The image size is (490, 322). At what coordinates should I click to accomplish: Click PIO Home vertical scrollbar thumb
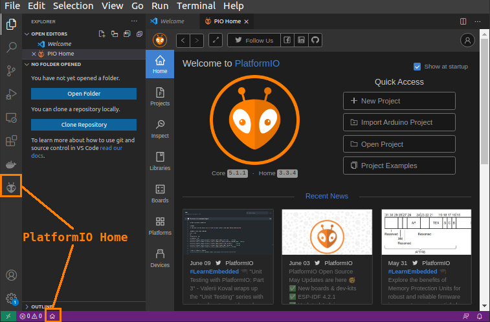(484, 102)
